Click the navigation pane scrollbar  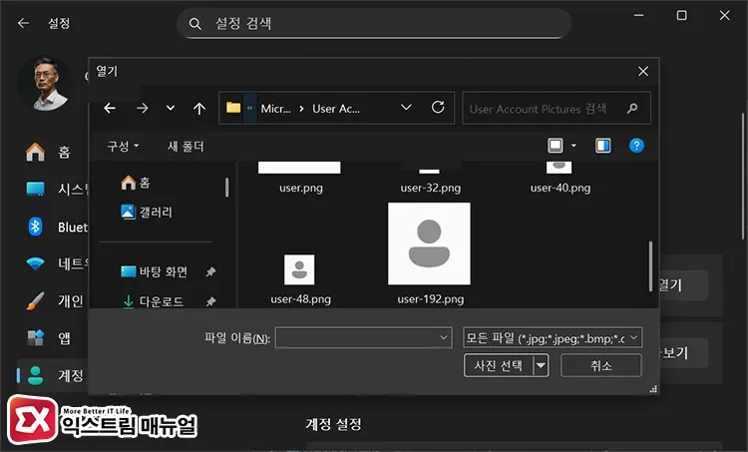226,188
